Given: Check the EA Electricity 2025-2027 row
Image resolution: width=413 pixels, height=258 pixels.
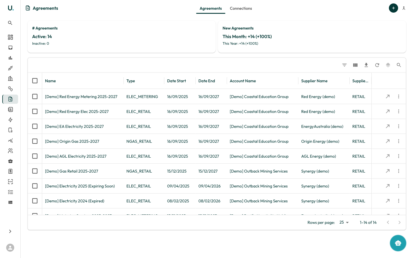Looking at the screenshot, I should click(x=35, y=126).
